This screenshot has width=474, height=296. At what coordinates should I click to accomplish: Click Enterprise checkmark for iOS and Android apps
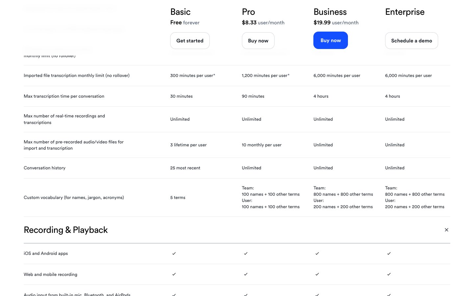tap(389, 254)
